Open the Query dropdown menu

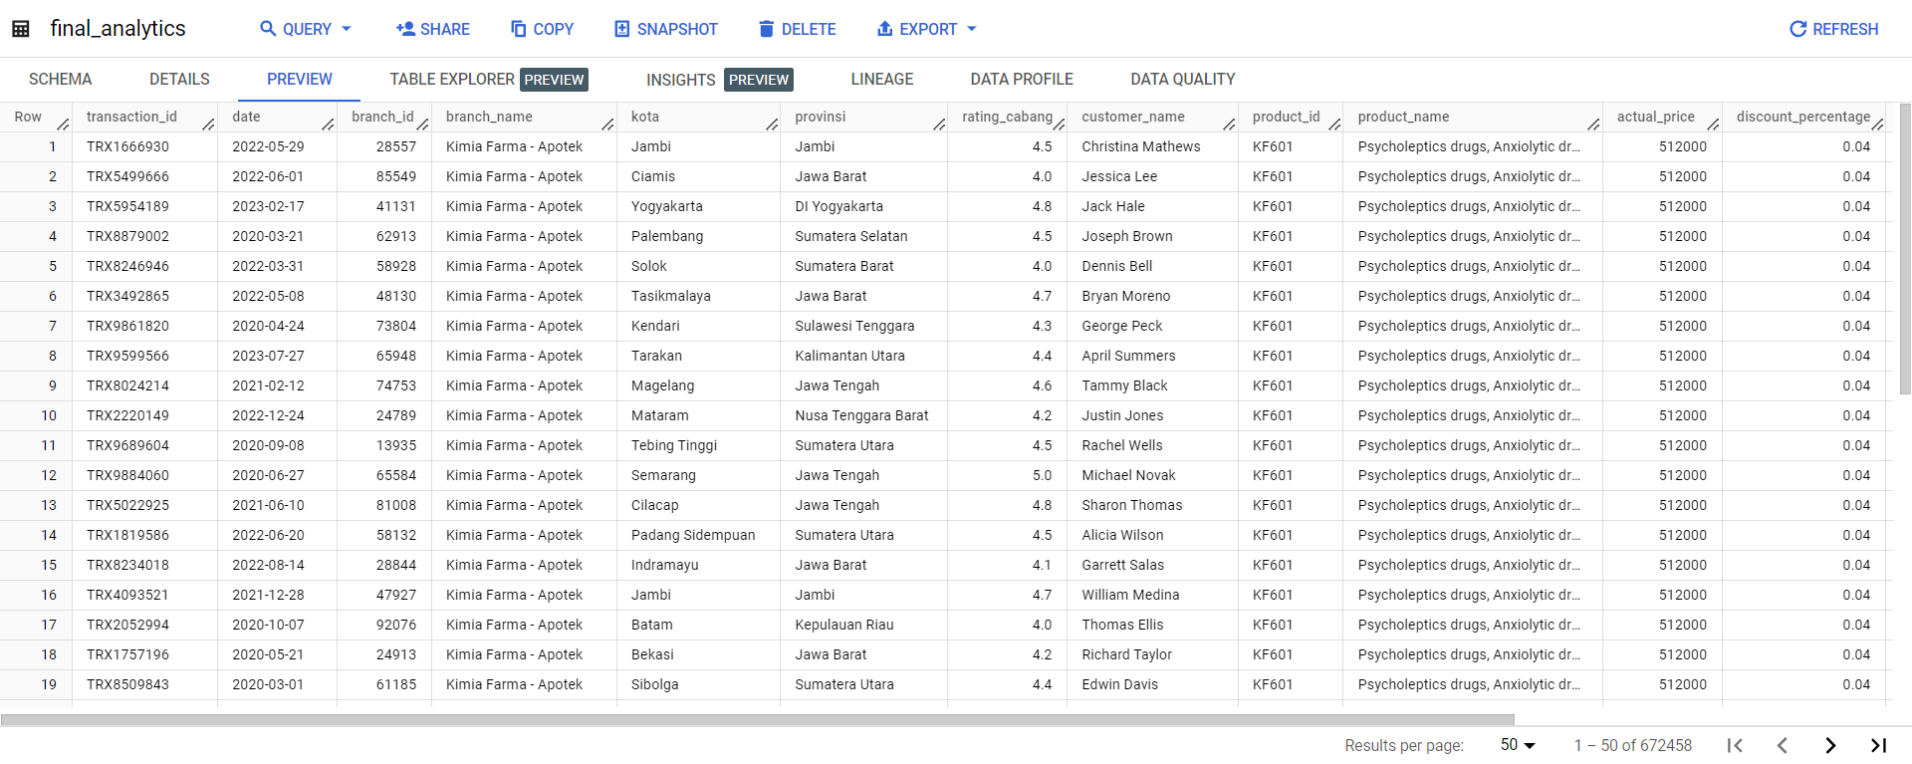[346, 29]
